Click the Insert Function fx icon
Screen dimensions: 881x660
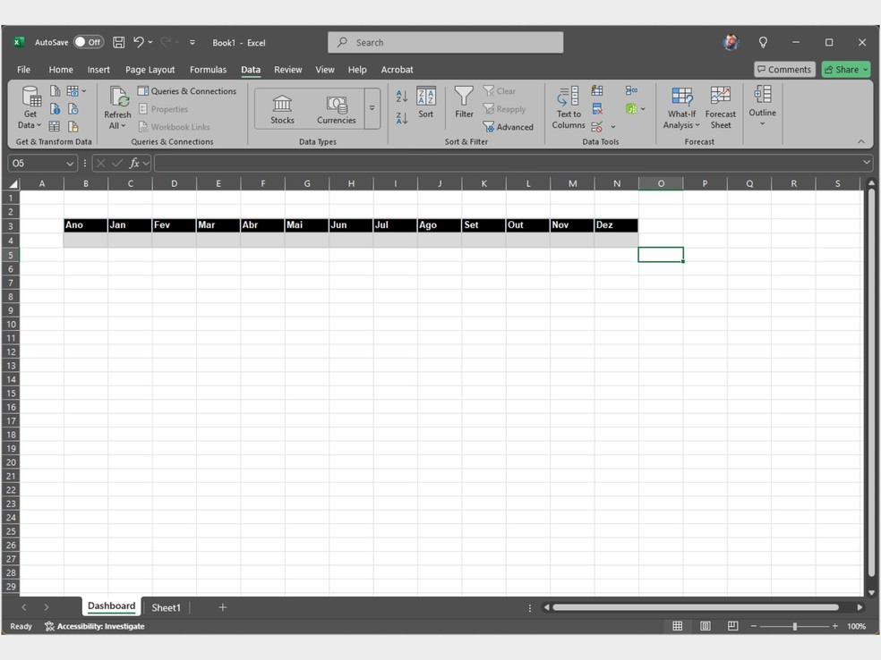[x=134, y=164]
